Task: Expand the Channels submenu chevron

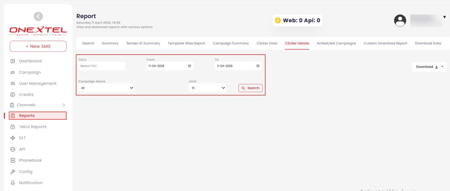Action: coord(64,105)
